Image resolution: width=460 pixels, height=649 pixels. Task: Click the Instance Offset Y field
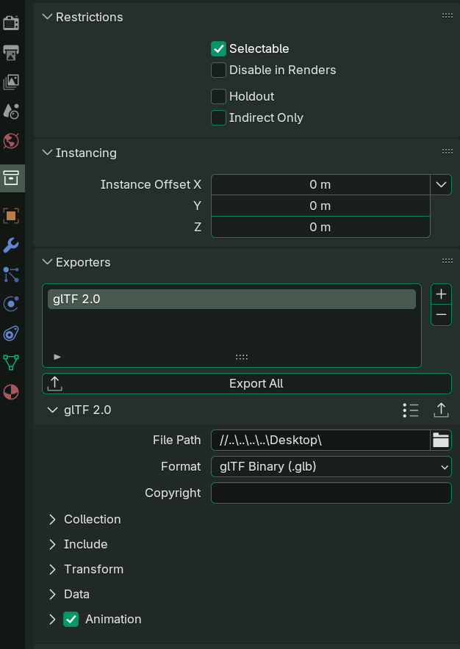click(320, 206)
